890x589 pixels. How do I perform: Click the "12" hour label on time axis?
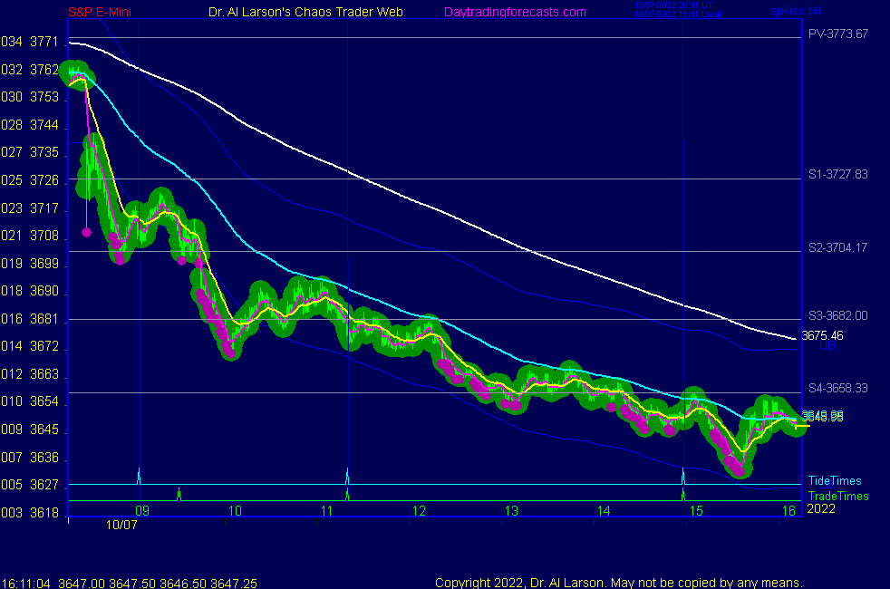419,511
